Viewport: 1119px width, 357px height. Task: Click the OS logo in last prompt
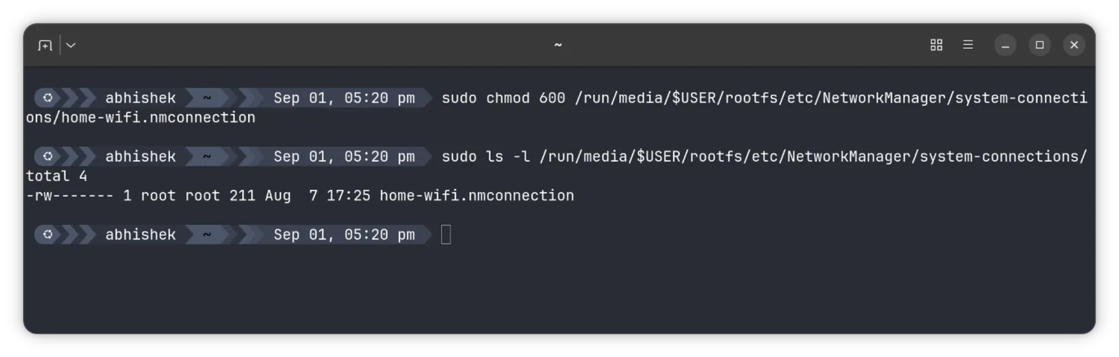click(x=48, y=235)
